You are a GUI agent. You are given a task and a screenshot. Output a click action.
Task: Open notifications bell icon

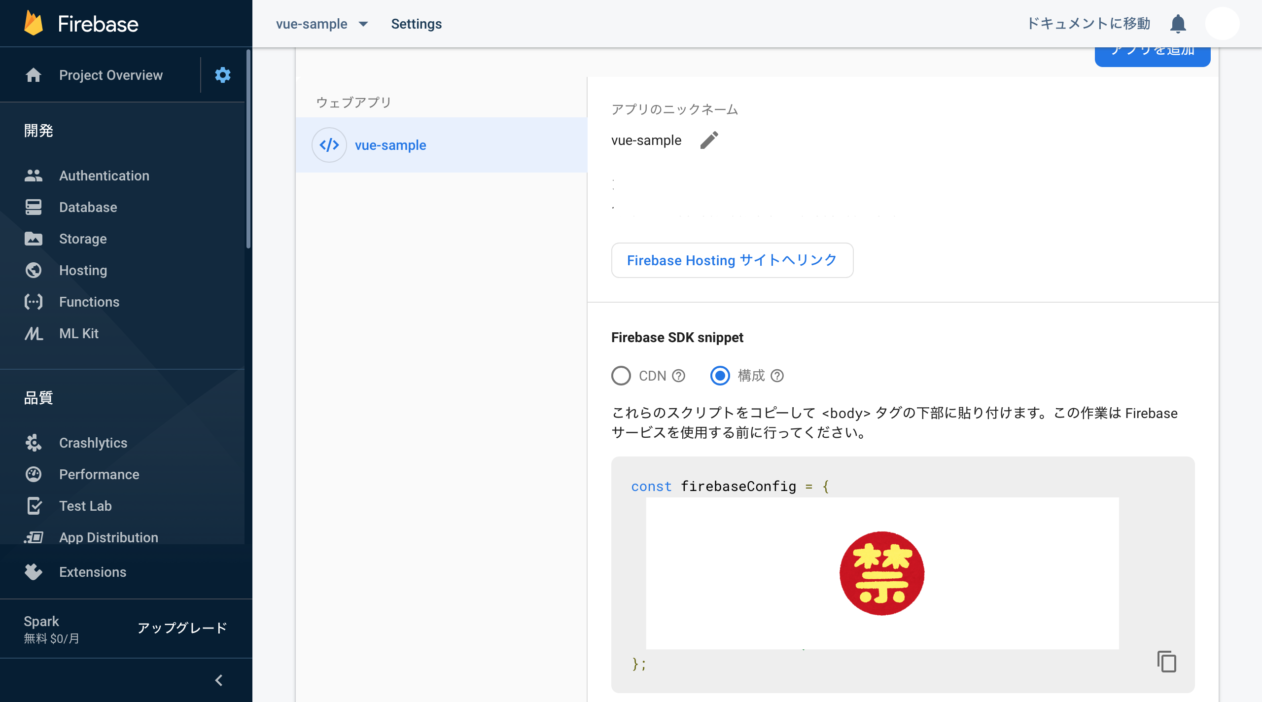click(1178, 24)
